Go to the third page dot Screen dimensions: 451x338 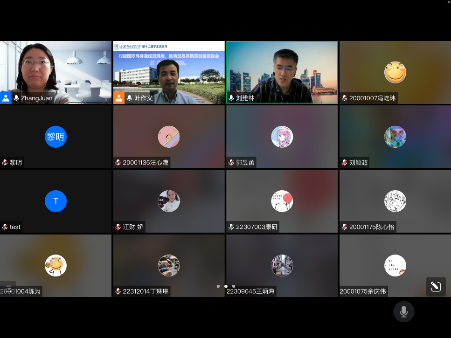coord(234,286)
